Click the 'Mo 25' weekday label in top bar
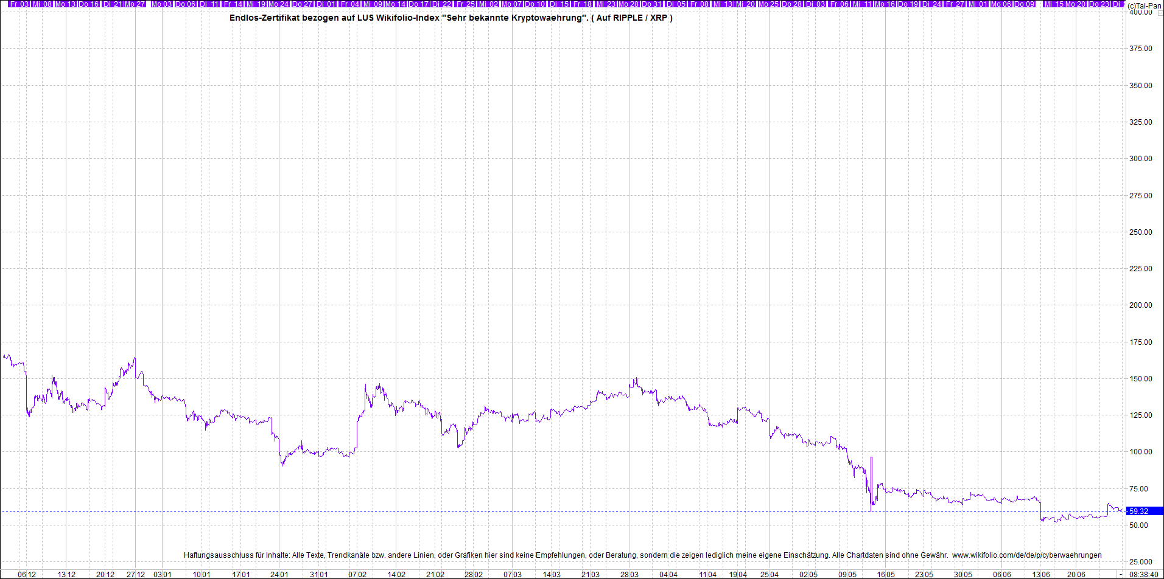The height and width of the screenshot is (579, 1164). coord(770,4)
